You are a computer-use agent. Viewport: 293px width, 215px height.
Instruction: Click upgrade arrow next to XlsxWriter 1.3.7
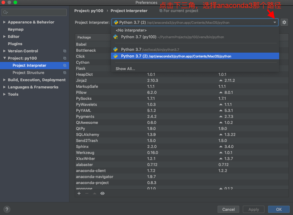221,158
